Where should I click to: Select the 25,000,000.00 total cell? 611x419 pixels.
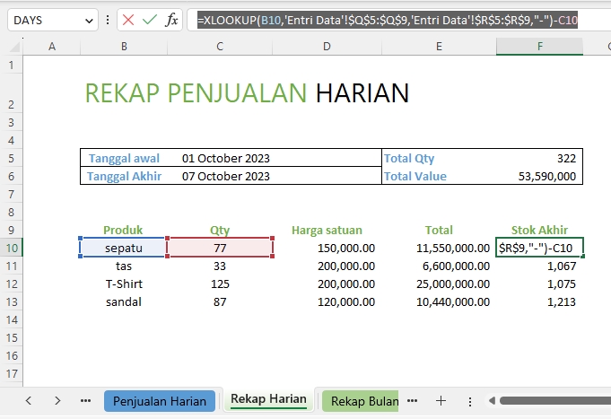click(x=439, y=284)
